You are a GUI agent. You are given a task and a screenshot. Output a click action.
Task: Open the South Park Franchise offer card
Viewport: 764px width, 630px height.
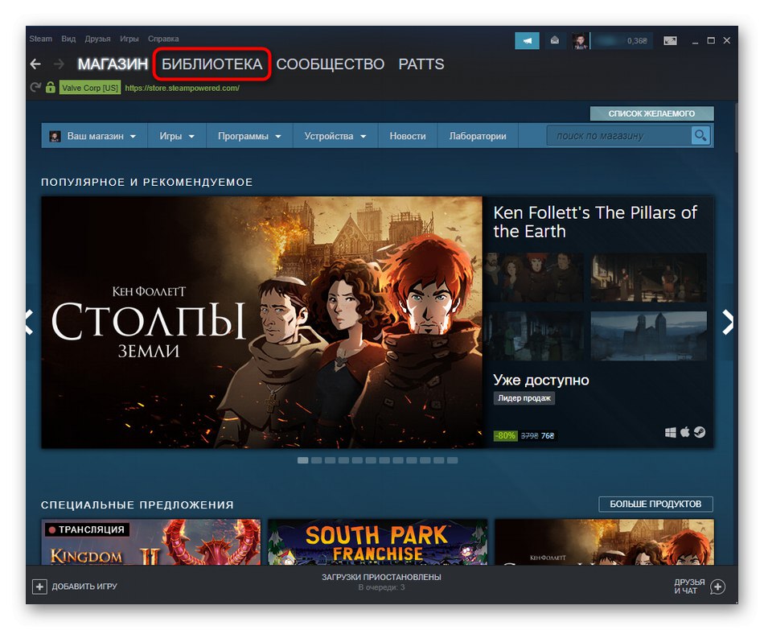(378, 542)
